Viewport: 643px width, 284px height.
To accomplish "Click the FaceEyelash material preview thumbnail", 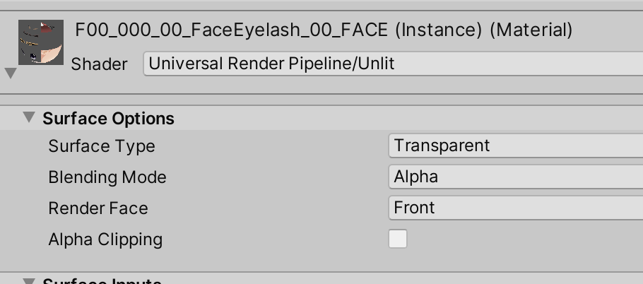I will click(42, 44).
